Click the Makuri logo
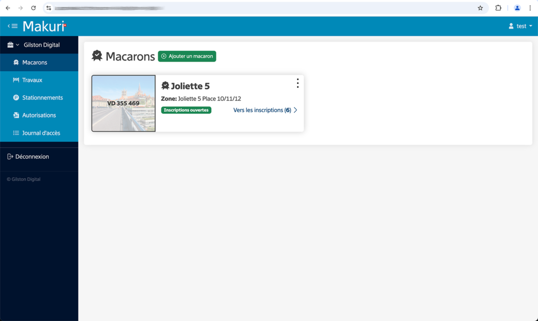538x321 pixels. click(x=44, y=26)
